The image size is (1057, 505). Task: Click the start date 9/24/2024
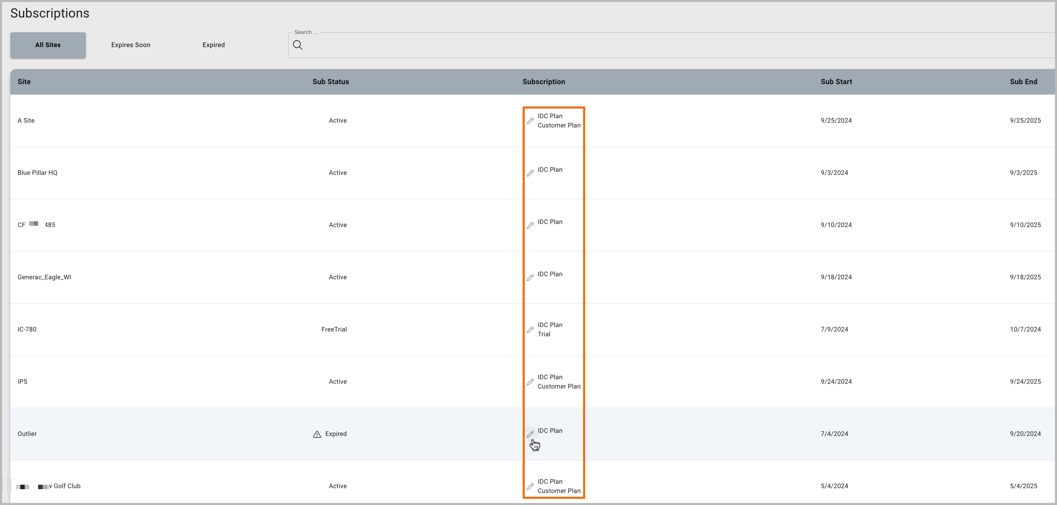pos(836,381)
